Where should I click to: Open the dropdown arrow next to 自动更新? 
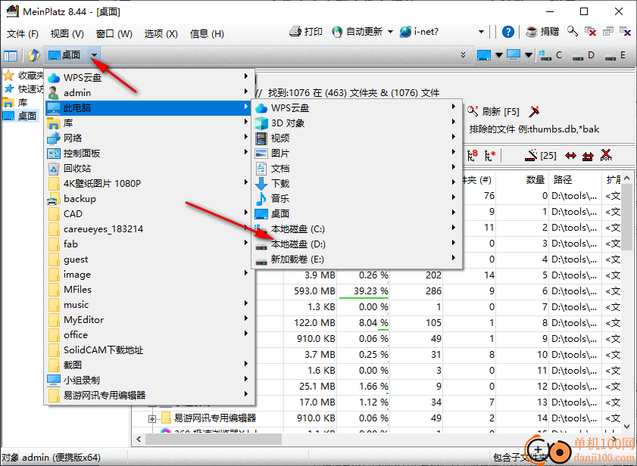pyautogui.click(x=390, y=32)
